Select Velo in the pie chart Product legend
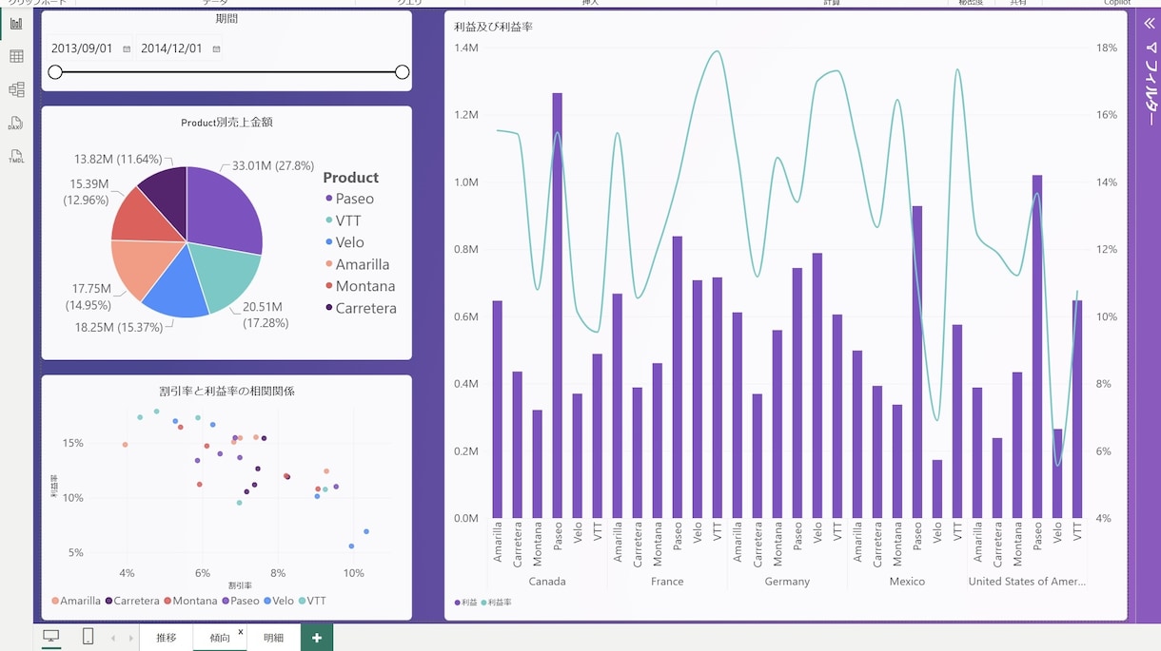Image resolution: width=1161 pixels, height=651 pixels. coord(344,242)
